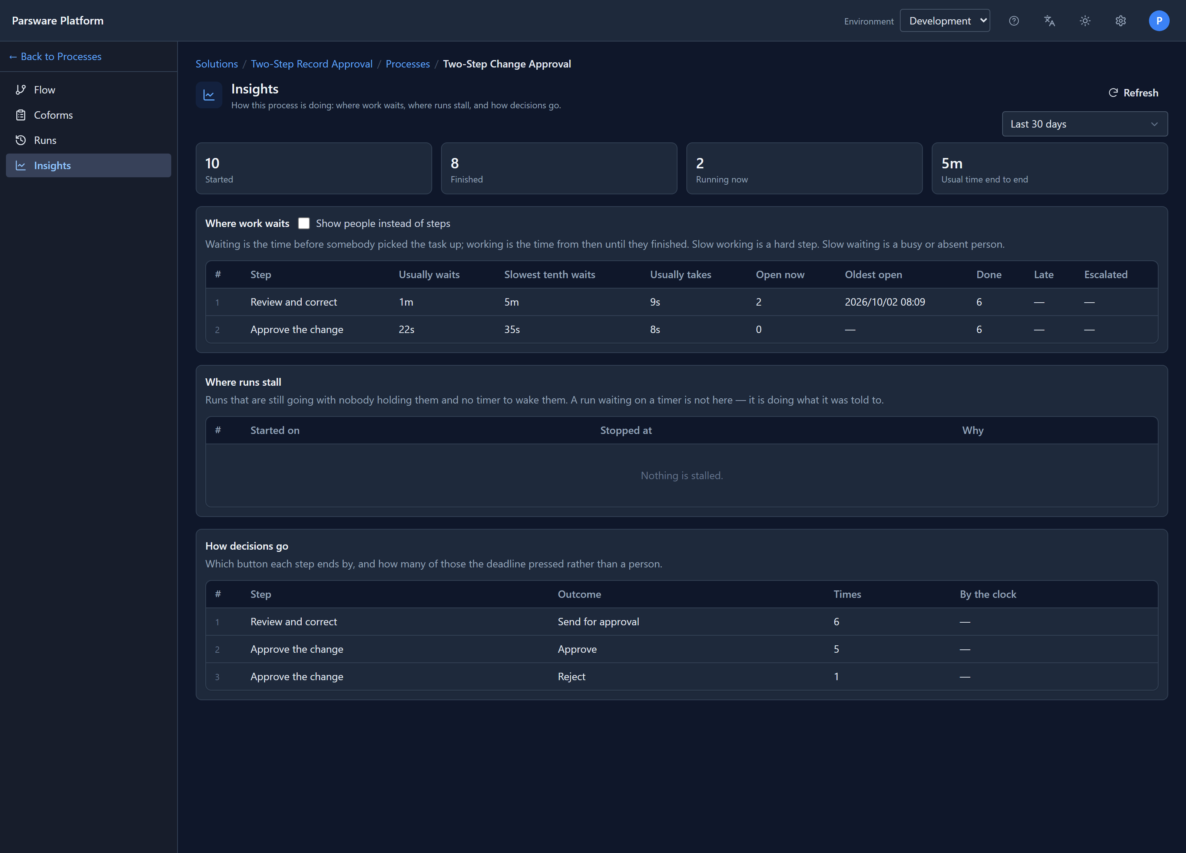
Task: Click the Running now card showing 2
Action: click(804, 168)
